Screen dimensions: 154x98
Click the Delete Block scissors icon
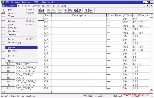(71, 10)
